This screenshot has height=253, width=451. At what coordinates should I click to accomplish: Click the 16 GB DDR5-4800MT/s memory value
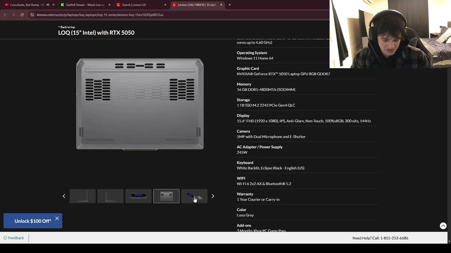[266, 90]
